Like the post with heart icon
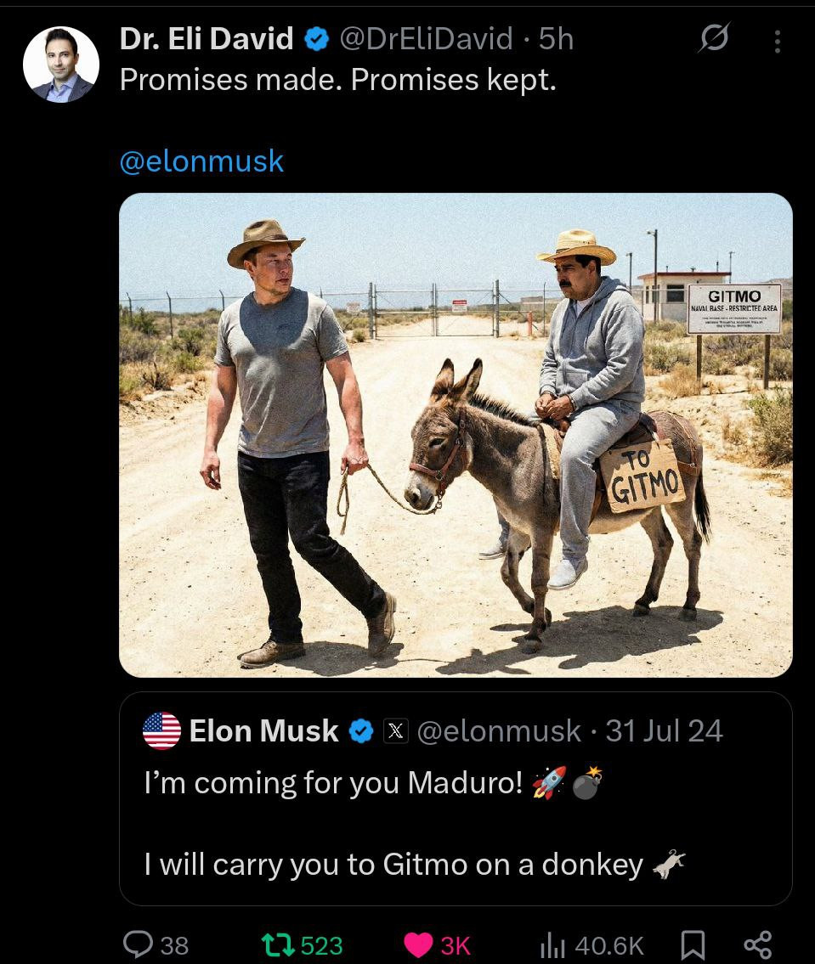Viewport: 815px width, 964px height. [418, 944]
